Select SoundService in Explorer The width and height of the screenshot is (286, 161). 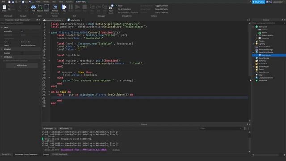point(264,72)
